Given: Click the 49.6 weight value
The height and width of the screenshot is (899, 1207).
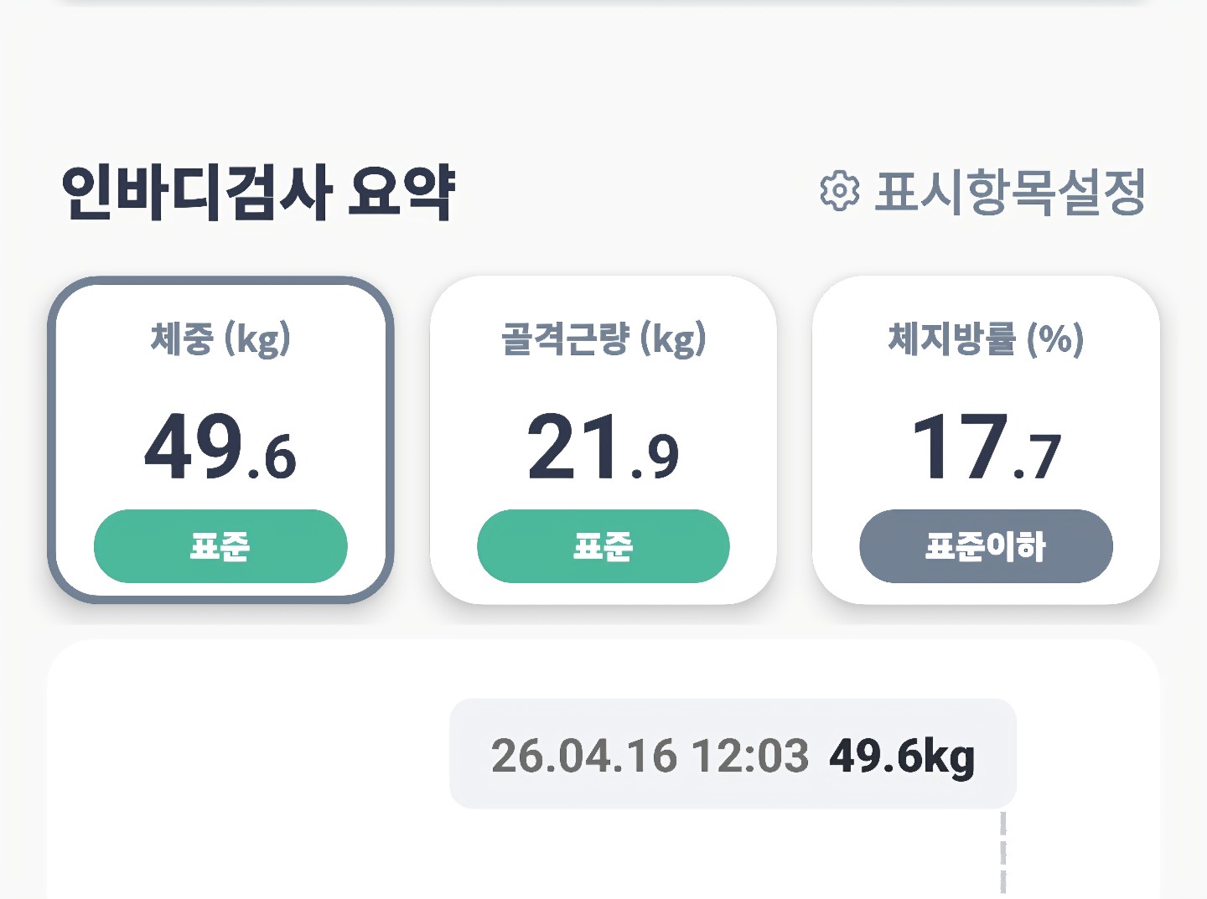Looking at the screenshot, I should click(x=220, y=447).
